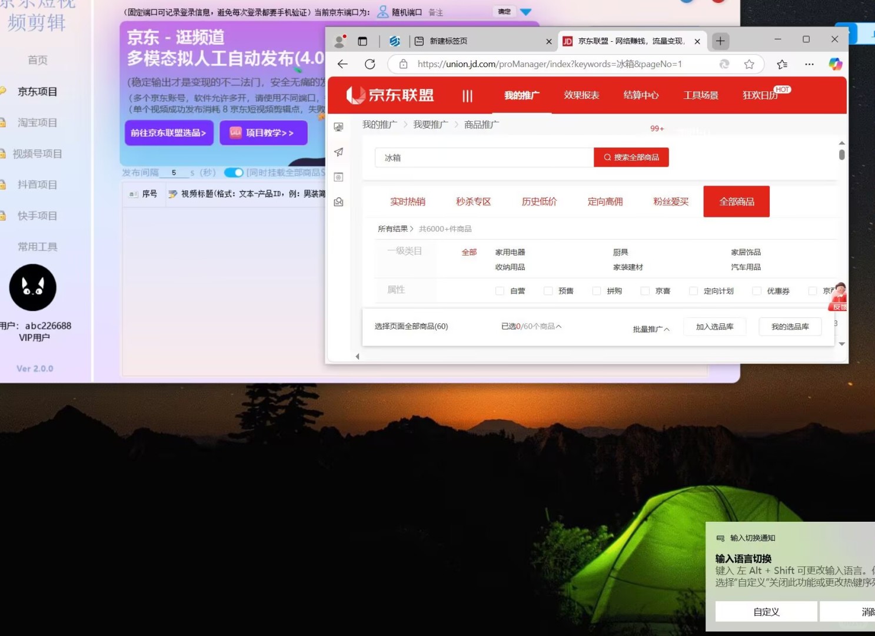
Task: Click the customer service feedback avatar
Action: tap(838, 297)
